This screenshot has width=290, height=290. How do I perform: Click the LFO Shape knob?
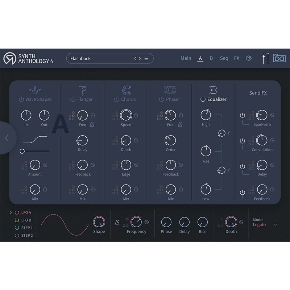99,222
